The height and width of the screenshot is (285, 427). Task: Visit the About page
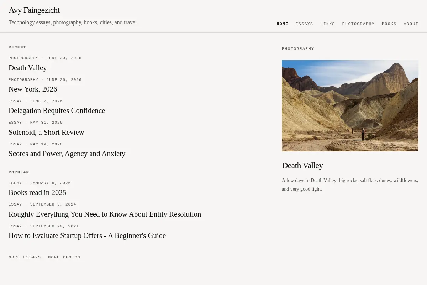tap(411, 24)
